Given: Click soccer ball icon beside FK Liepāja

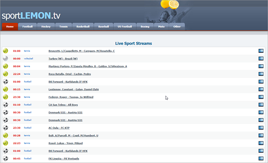Looking at the screenshot, I should 5,159.
